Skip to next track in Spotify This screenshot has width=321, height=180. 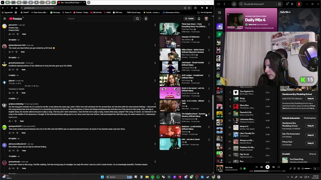click(274, 167)
